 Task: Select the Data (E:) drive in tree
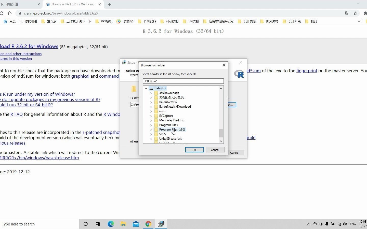tap(160, 88)
